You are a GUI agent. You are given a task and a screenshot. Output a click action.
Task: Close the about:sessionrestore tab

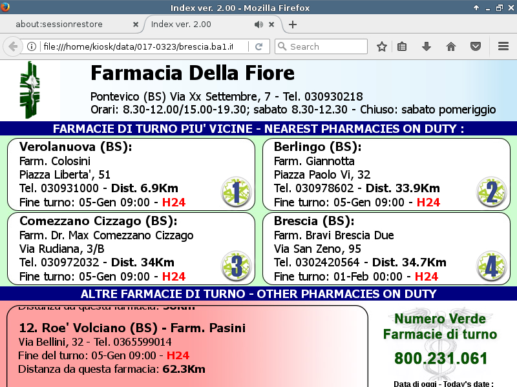(135, 25)
